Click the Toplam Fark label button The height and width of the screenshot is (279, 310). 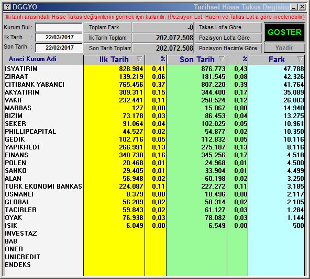(107, 27)
